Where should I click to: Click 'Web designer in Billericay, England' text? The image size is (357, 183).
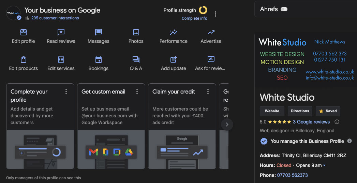click(297, 131)
